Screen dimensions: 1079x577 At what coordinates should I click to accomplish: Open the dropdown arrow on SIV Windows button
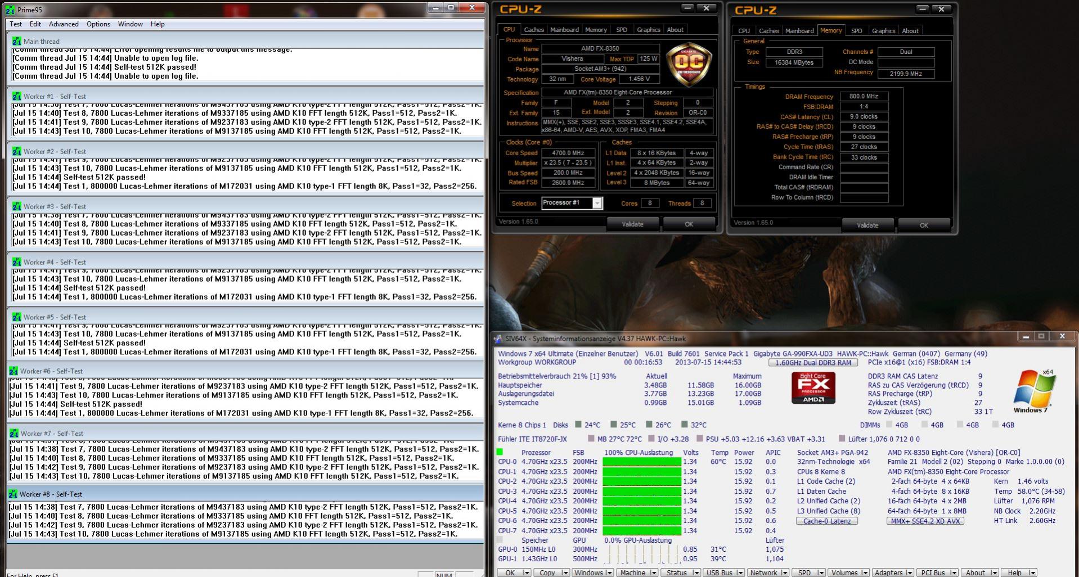click(609, 573)
